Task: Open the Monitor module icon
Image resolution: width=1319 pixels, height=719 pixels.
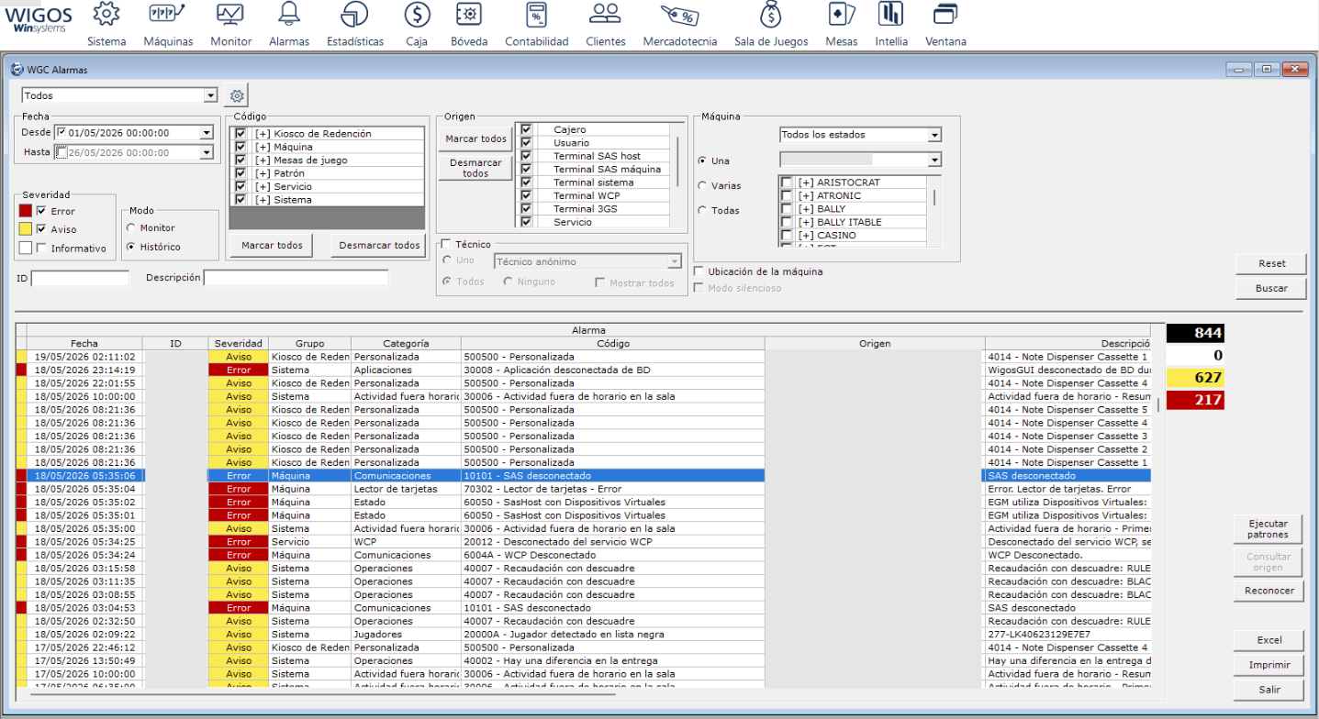Action: (230, 14)
